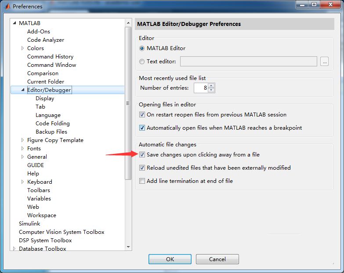This screenshot has width=344, height=273.
Task: Open Code Folding preferences
Action: click(53, 124)
